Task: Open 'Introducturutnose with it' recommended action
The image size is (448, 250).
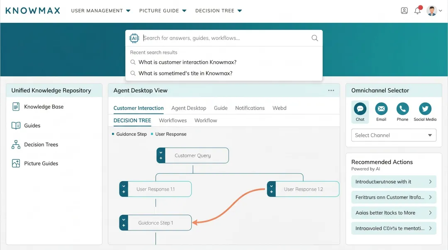Action: (394, 182)
